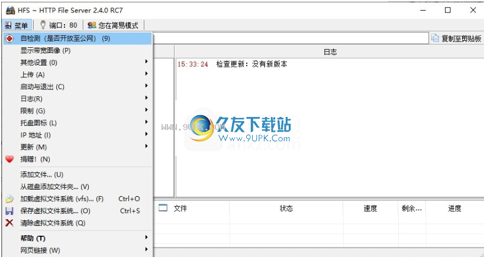Click the users icon for easy mode
Screen dimensions: 484x257
click(x=92, y=25)
